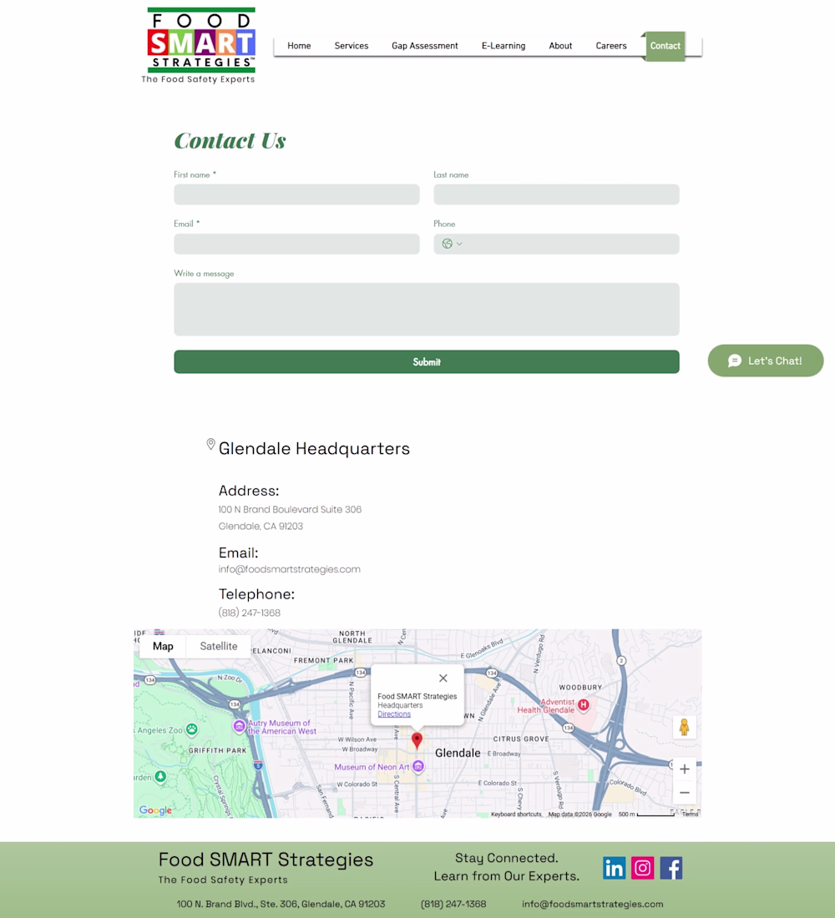Click the headquarters info@foodsmartstrategies.com email
Image resolution: width=835 pixels, height=918 pixels.
(290, 569)
